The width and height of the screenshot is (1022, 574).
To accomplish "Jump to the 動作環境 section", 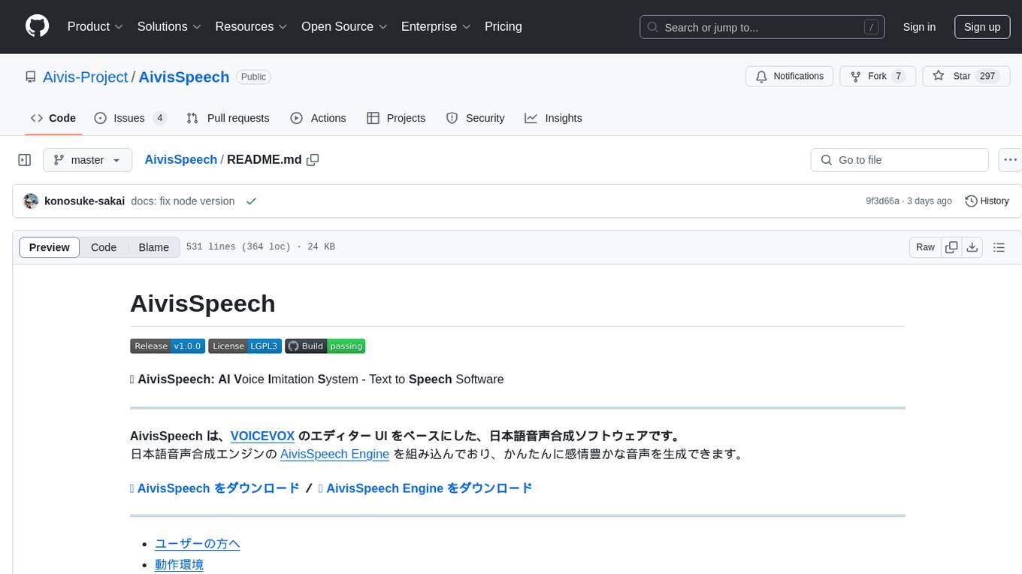I will pos(179,564).
